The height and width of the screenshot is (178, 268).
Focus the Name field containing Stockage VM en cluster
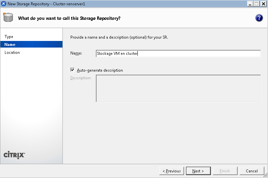[x=178, y=53]
